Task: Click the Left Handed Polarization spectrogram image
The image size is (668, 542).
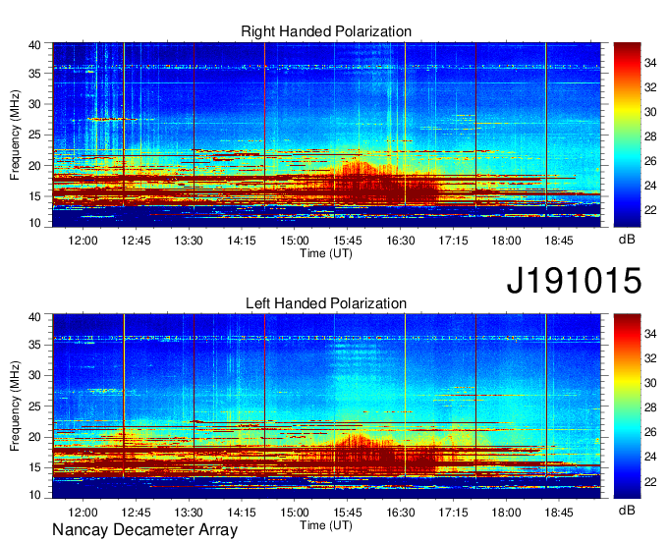Action: tap(326, 406)
